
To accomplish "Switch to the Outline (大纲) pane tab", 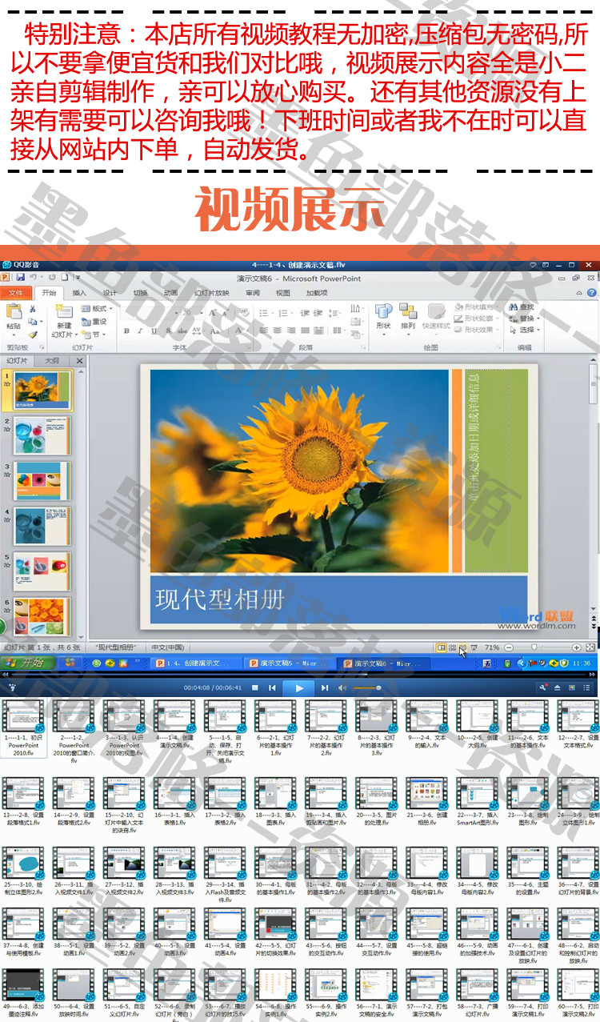I will coord(51,360).
